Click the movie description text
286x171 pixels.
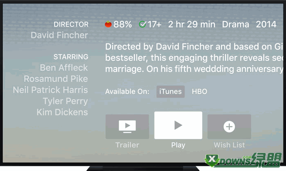194,58
